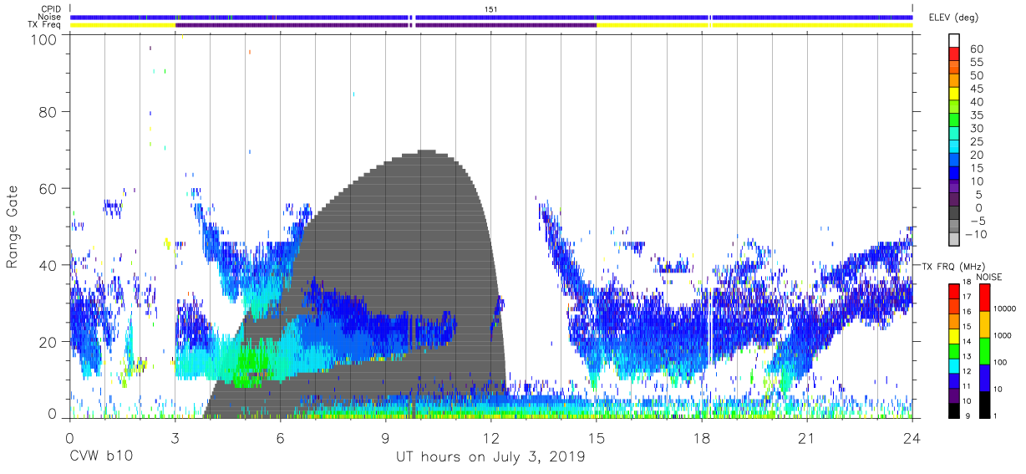Click the 30 value on the ELEV colorbar
The height and width of the screenshot is (474, 1026).
pyautogui.click(x=976, y=129)
